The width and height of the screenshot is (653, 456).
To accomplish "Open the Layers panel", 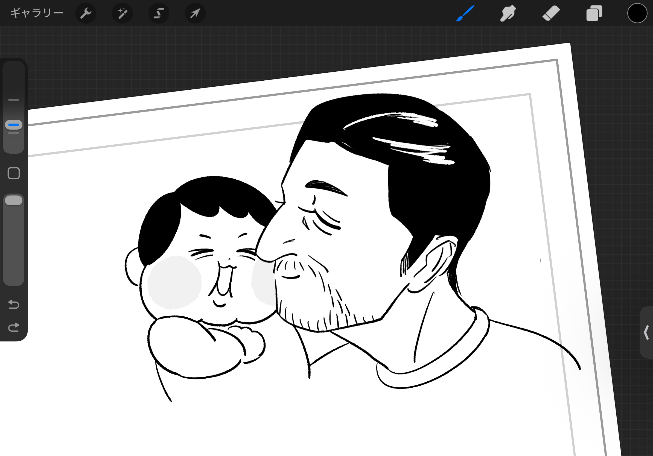I will point(594,13).
